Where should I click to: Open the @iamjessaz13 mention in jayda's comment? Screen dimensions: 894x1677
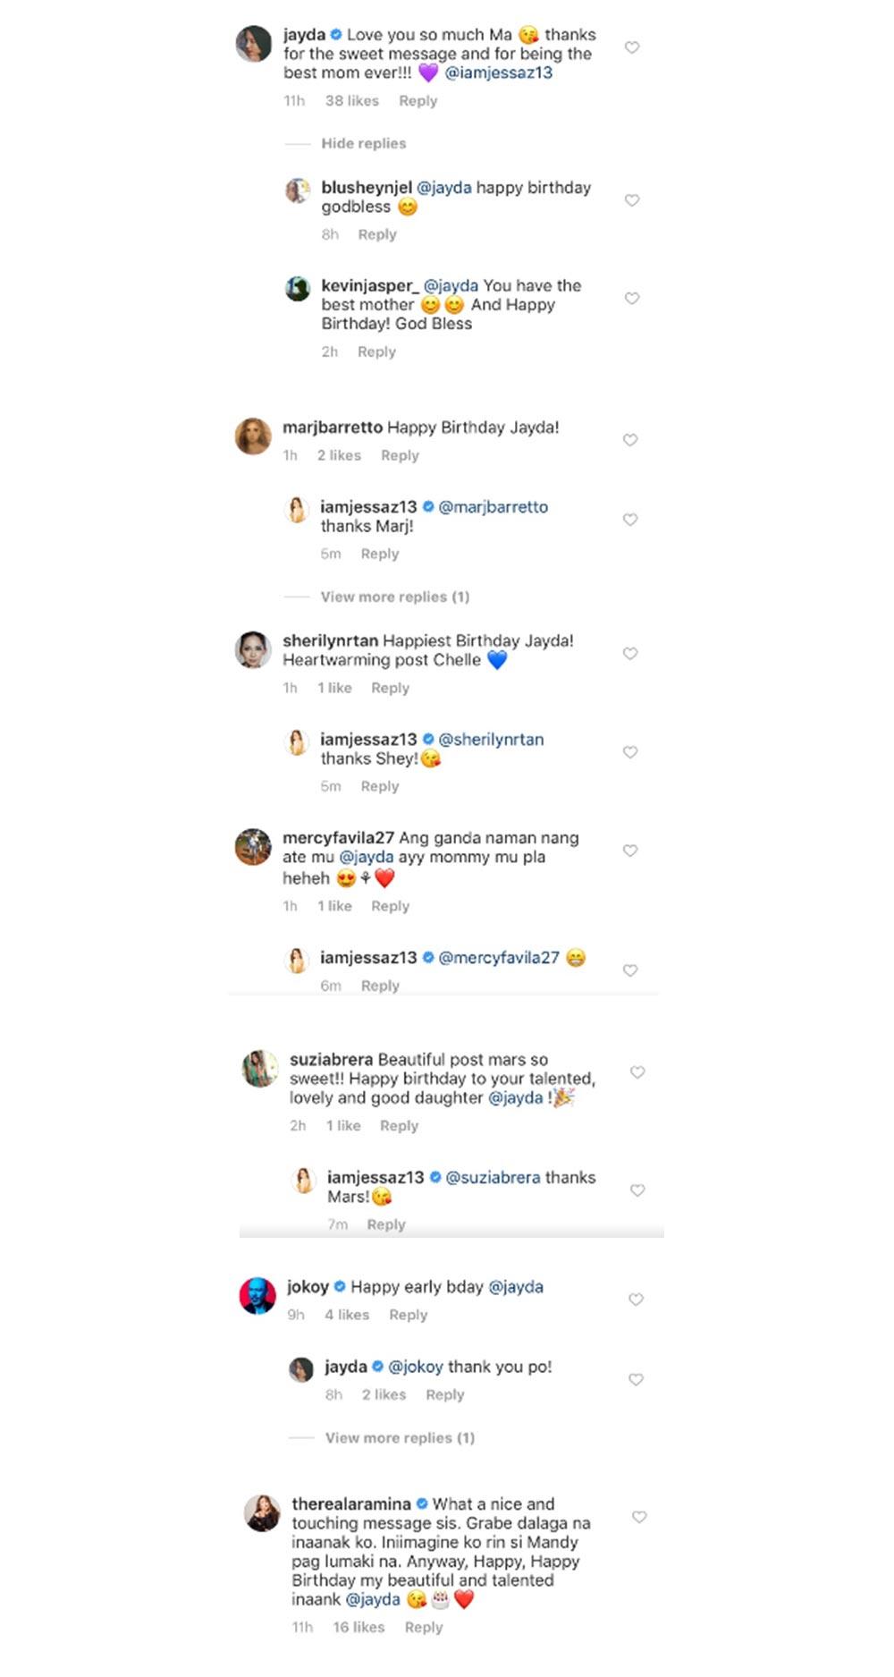coord(499,73)
